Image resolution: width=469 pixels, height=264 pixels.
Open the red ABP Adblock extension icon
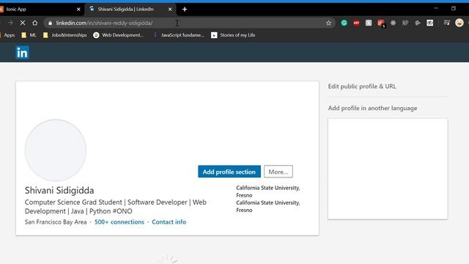click(356, 23)
